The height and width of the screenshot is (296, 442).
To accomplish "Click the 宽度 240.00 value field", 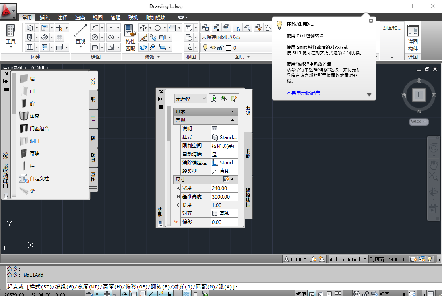I will click(x=224, y=188).
